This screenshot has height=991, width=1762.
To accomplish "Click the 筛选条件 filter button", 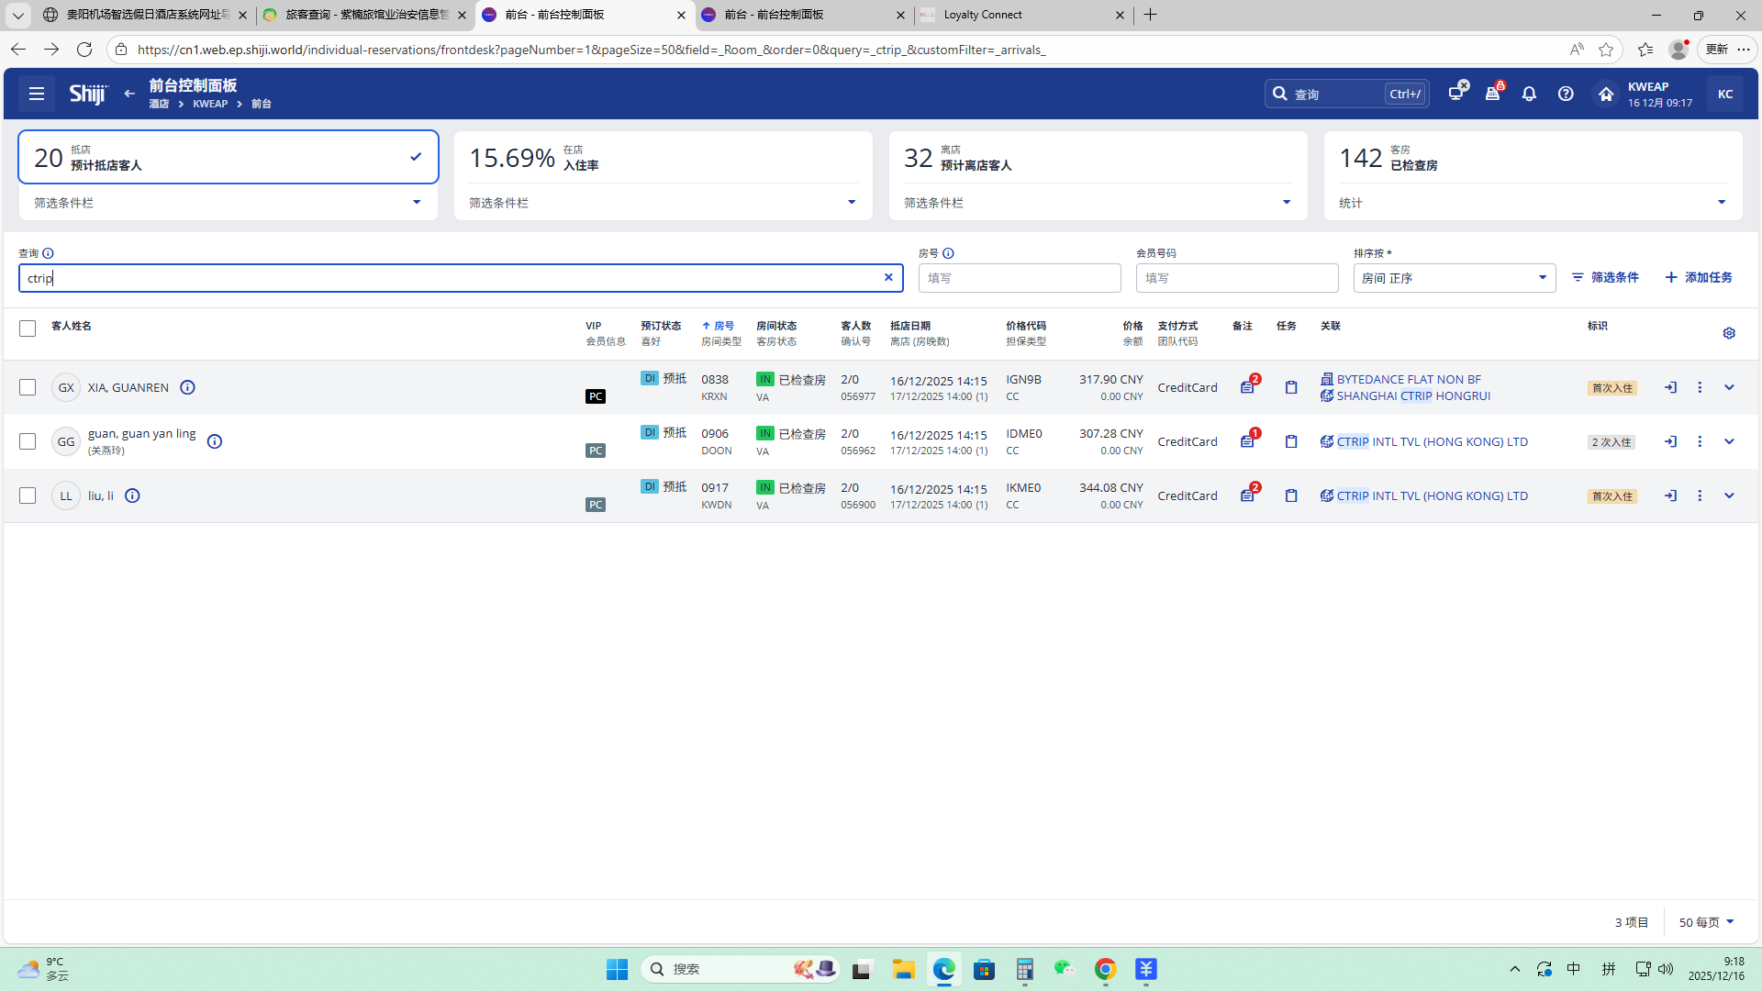I will coord(1605,277).
